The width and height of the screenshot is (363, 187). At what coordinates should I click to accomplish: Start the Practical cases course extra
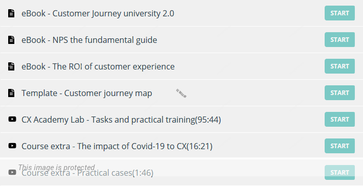(x=339, y=173)
